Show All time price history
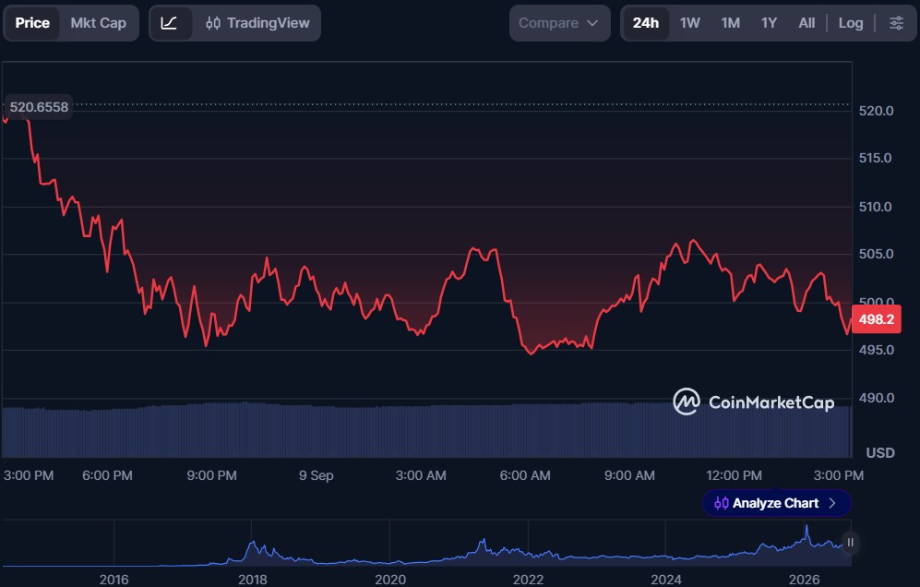Viewport: 920px width, 587px height. tap(806, 23)
